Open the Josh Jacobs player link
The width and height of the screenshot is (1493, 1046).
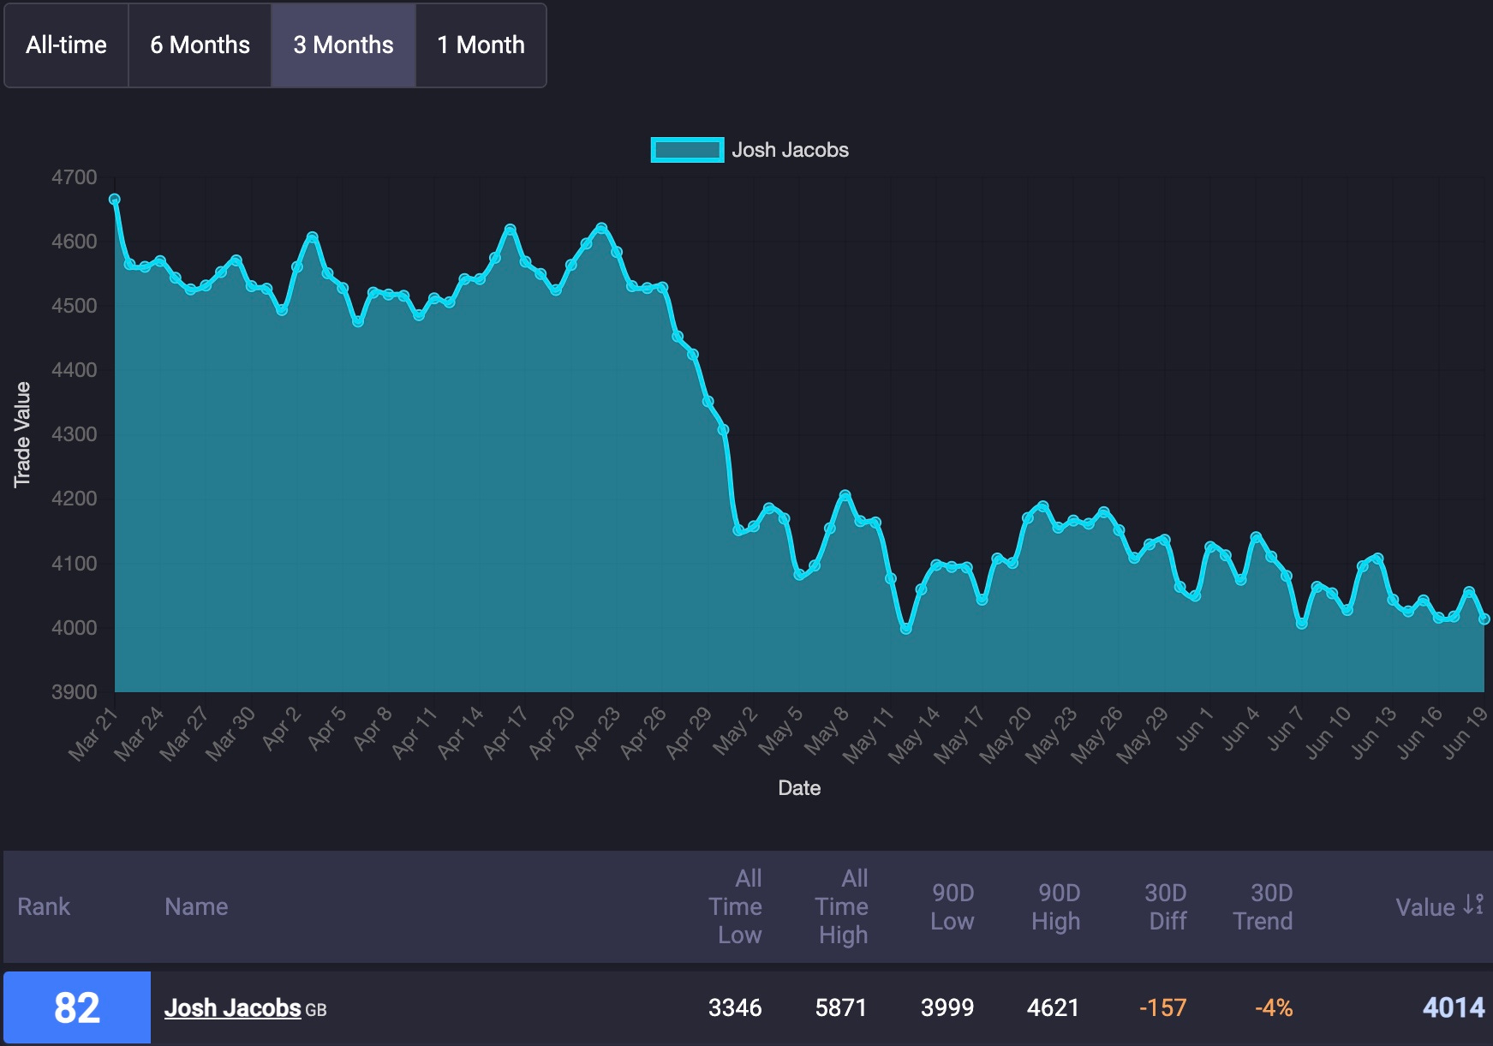click(233, 1008)
